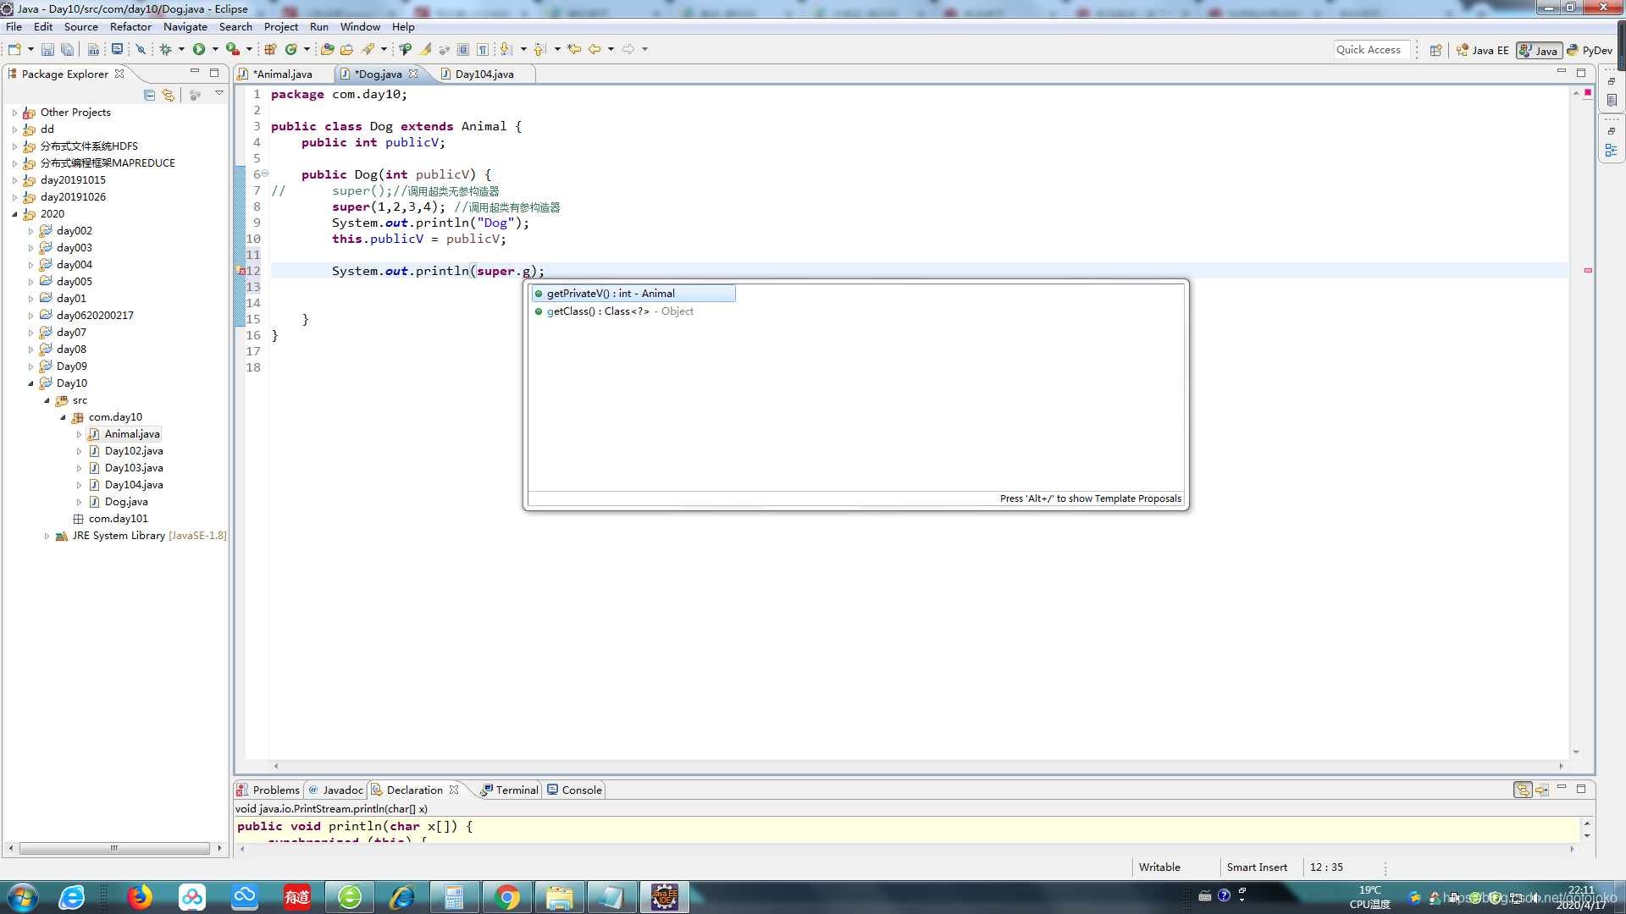Click the Debug bug icon
The image size is (1626, 914).
(166, 50)
